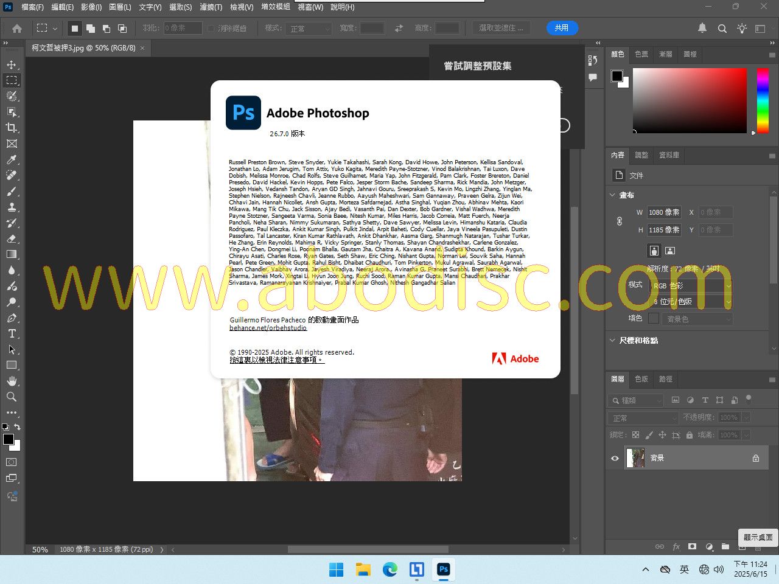Open the legal notices link in splash

(x=276, y=360)
